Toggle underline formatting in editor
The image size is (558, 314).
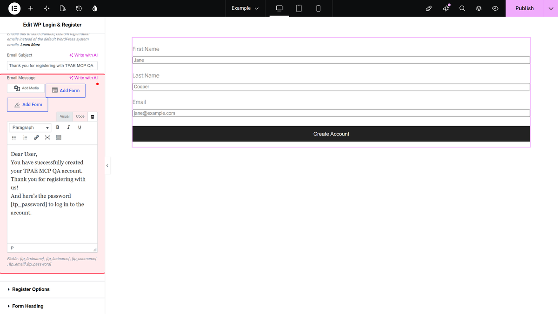pyautogui.click(x=80, y=127)
